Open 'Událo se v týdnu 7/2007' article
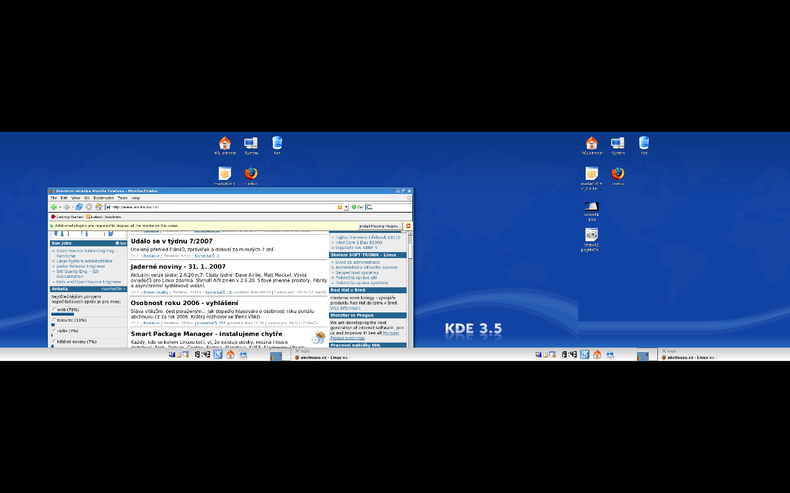The width and height of the screenshot is (790, 493). (x=172, y=241)
